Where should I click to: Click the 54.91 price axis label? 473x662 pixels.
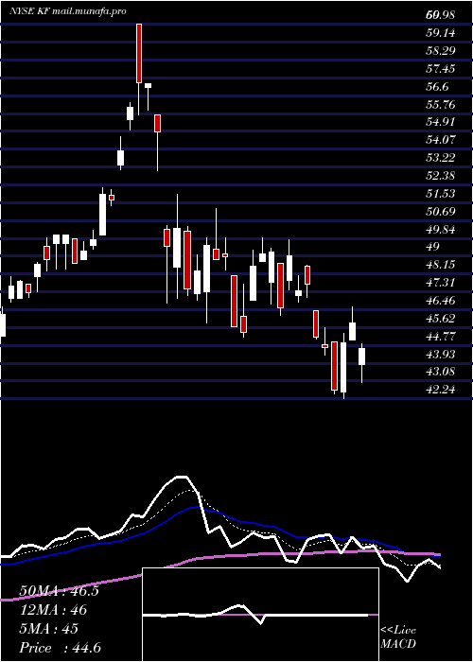click(441, 122)
